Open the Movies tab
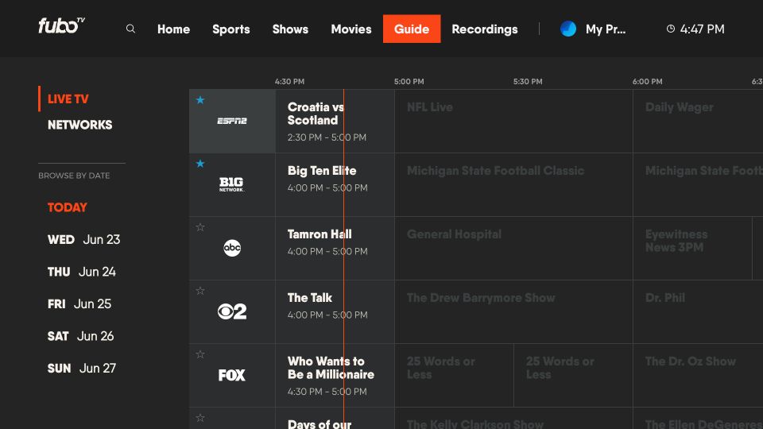This screenshot has height=429, width=763. tap(351, 29)
